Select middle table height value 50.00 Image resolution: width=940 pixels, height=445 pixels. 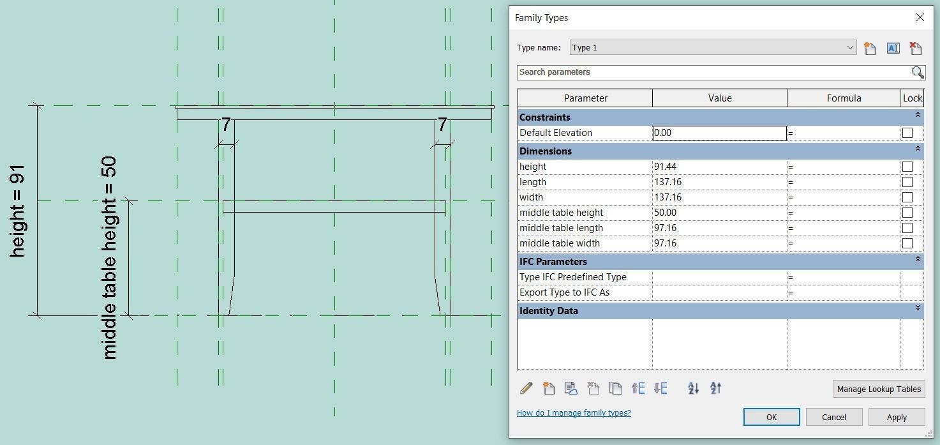click(x=720, y=213)
